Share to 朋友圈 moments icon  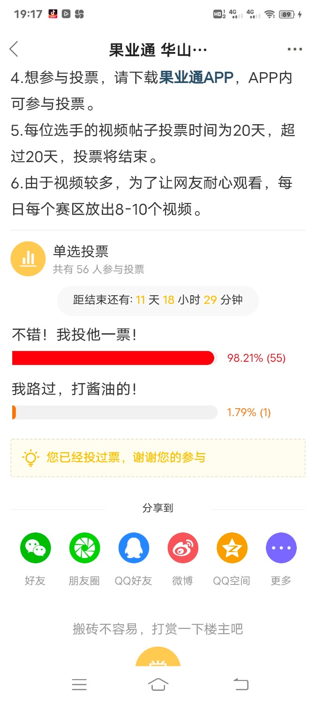[84, 548]
